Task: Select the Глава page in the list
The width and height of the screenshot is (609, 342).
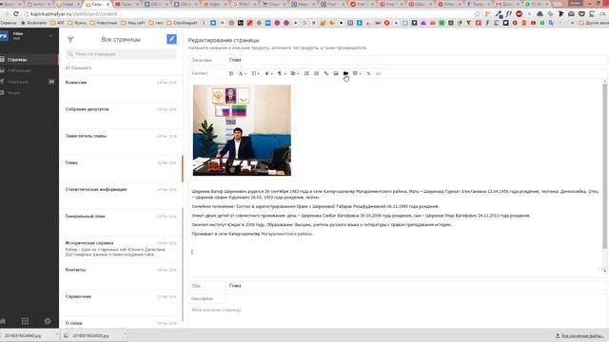Action: click(121, 169)
